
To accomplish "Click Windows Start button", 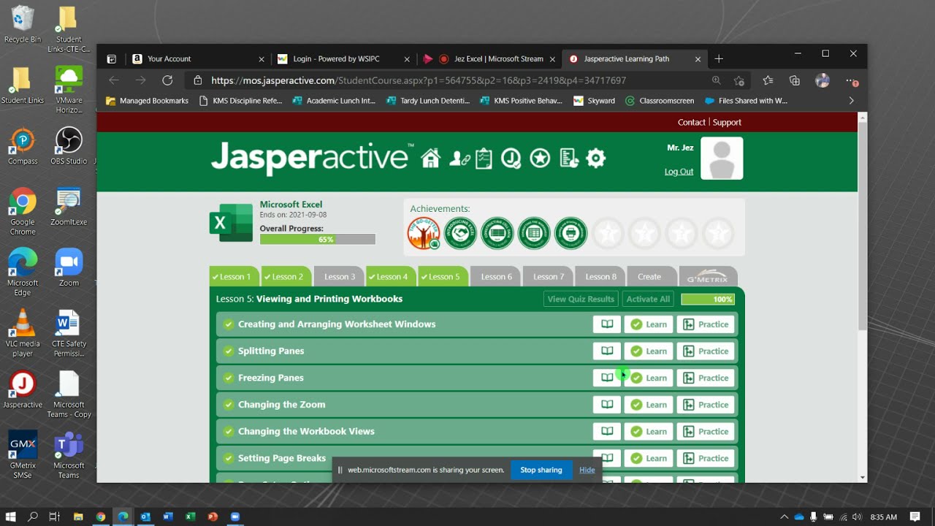I will click(11, 517).
